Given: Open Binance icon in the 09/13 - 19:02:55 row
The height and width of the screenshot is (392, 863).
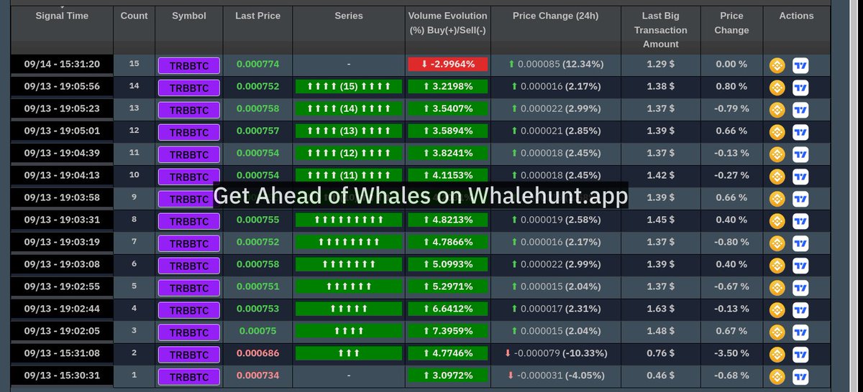Looking at the screenshot, I should tap(777, 288).
